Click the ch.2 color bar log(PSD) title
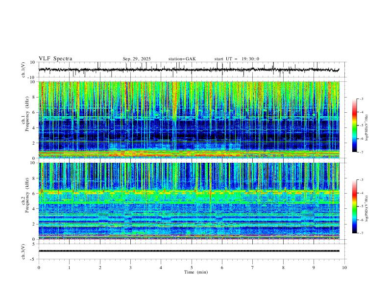388x300 pixels. [367, 208]
